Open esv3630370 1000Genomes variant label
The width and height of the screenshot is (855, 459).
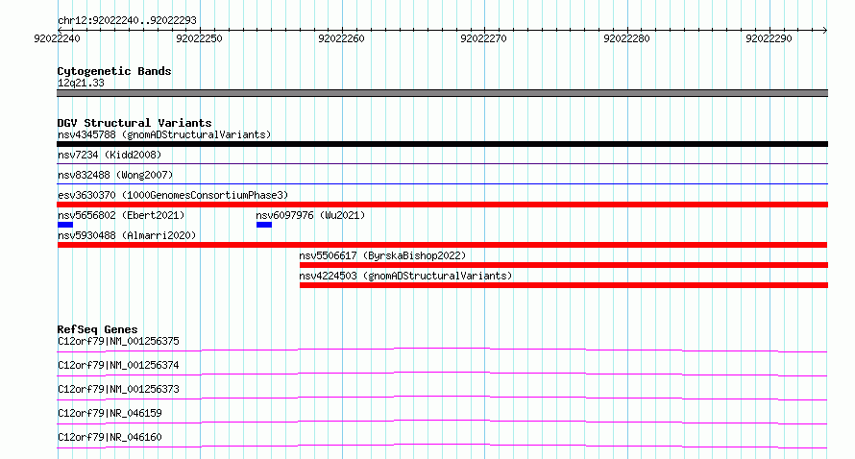tap(173, 195)
